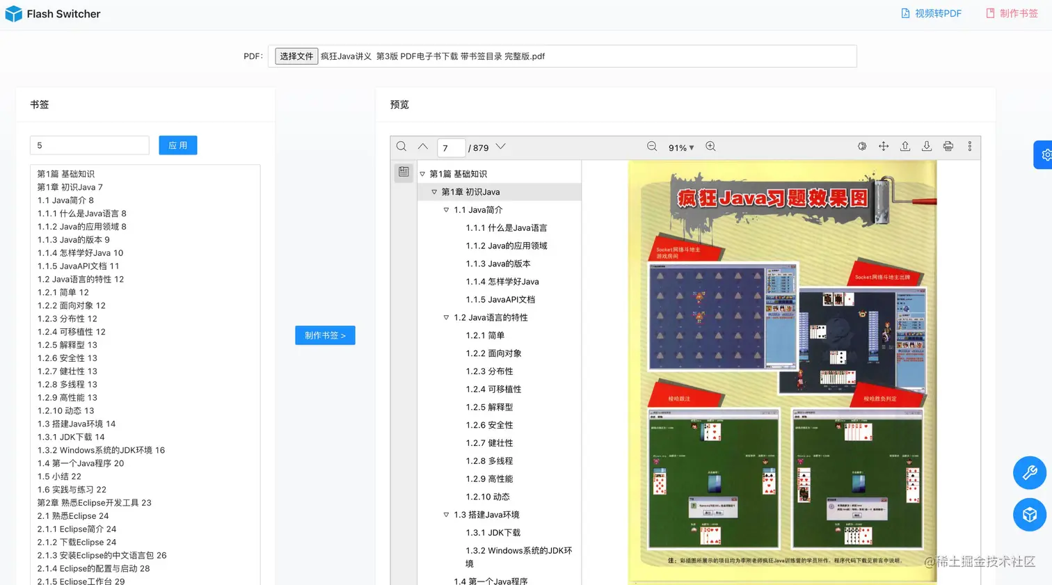Click bookmark line 1.3 搭建Java环境 14

pyautogui.click(x=77, y=424)
